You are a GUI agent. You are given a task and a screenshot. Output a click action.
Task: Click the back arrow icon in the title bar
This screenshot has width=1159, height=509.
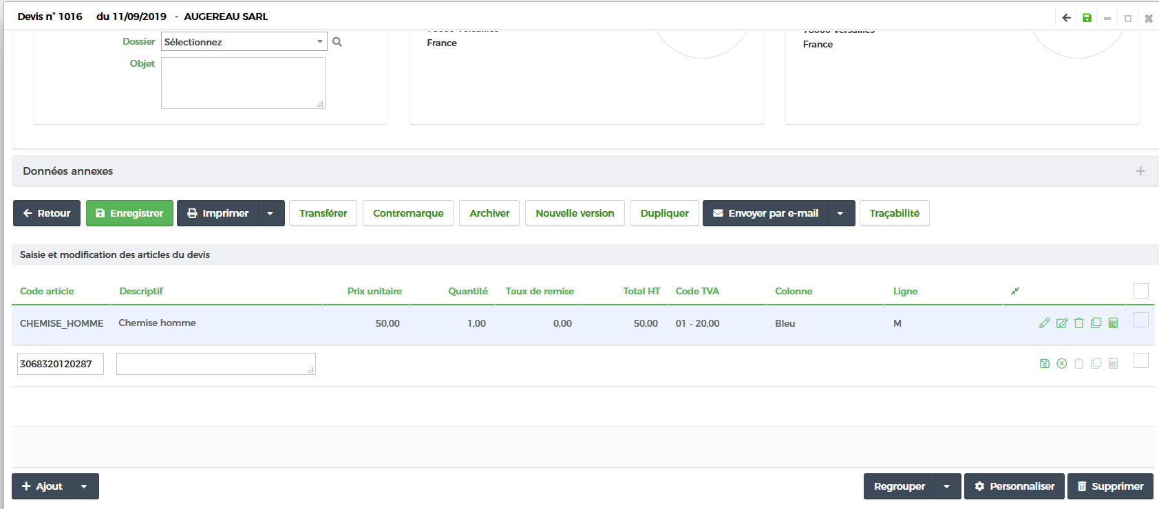(1066, 18)
